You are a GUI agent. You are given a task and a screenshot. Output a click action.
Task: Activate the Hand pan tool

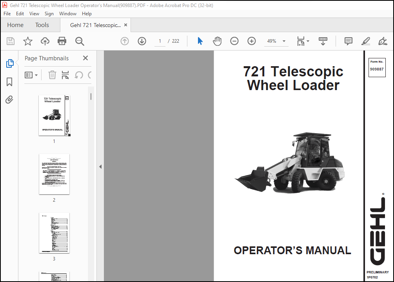click(x=217, y=41)
